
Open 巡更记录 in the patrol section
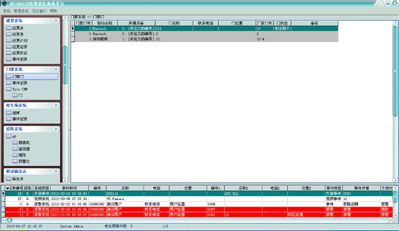pos(17,46)
